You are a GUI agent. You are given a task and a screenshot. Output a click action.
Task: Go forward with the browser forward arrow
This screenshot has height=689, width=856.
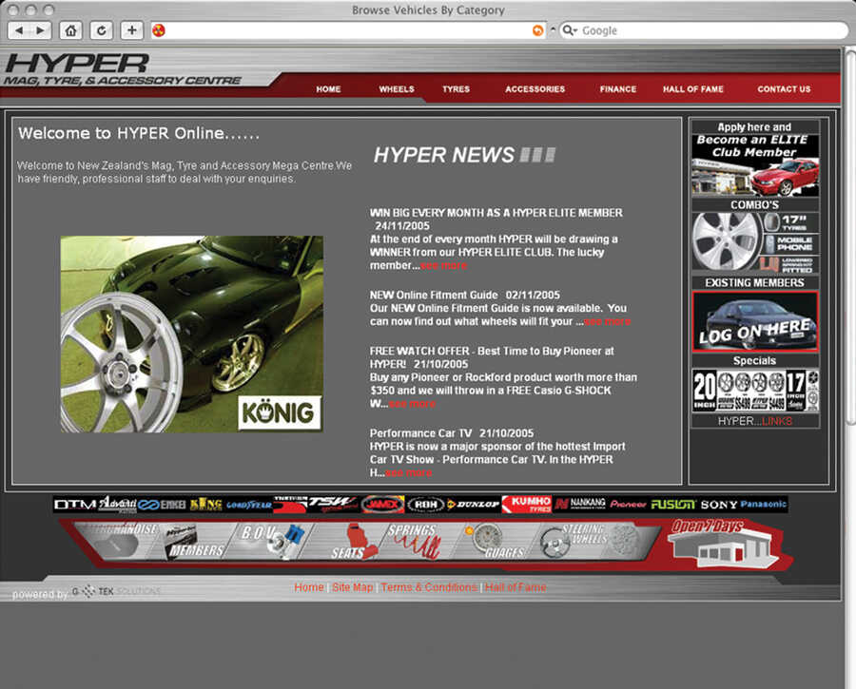pyautogui.click(x=41, y=30)
